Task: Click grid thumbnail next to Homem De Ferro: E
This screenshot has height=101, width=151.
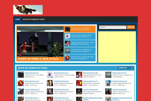Action: pyautogui.click(x=21, y=83)
